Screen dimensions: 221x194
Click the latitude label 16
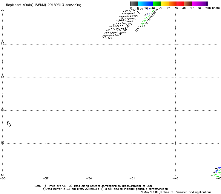pyautogui.click(x=2, y=77)
